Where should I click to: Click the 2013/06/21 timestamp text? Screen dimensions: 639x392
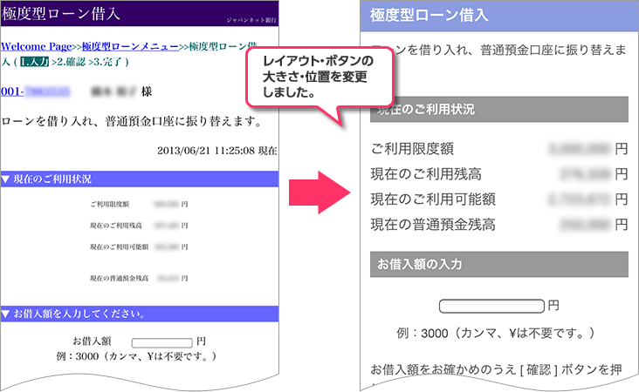pyautogui.click(x=216, y=151)
